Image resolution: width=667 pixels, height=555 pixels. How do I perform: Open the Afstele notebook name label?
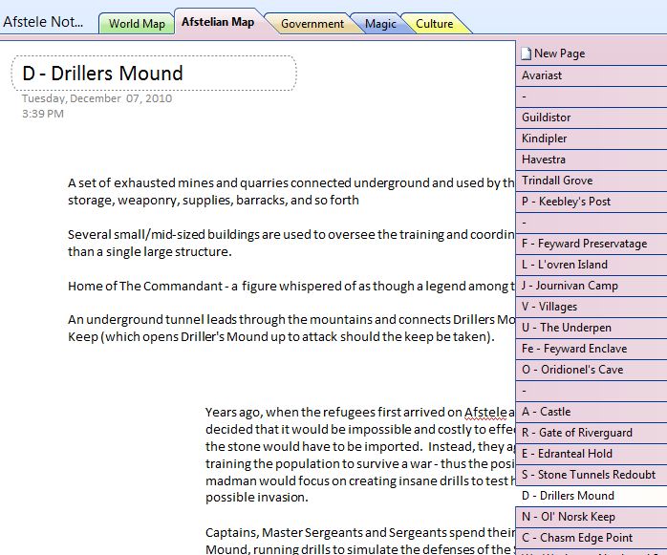pyautogui.click(x=43, y=22)
